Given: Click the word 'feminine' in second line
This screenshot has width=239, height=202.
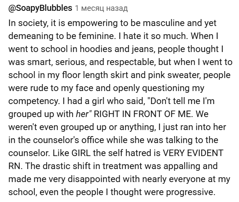Looking at the screenshot, I should tap(96, 36).
